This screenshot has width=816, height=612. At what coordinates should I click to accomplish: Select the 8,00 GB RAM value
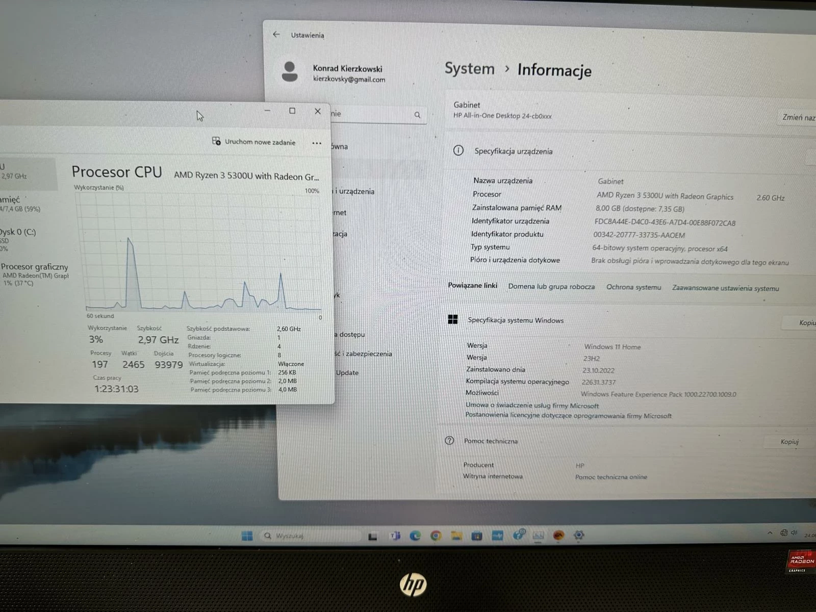pyautogui.click(x=640, y=209)
